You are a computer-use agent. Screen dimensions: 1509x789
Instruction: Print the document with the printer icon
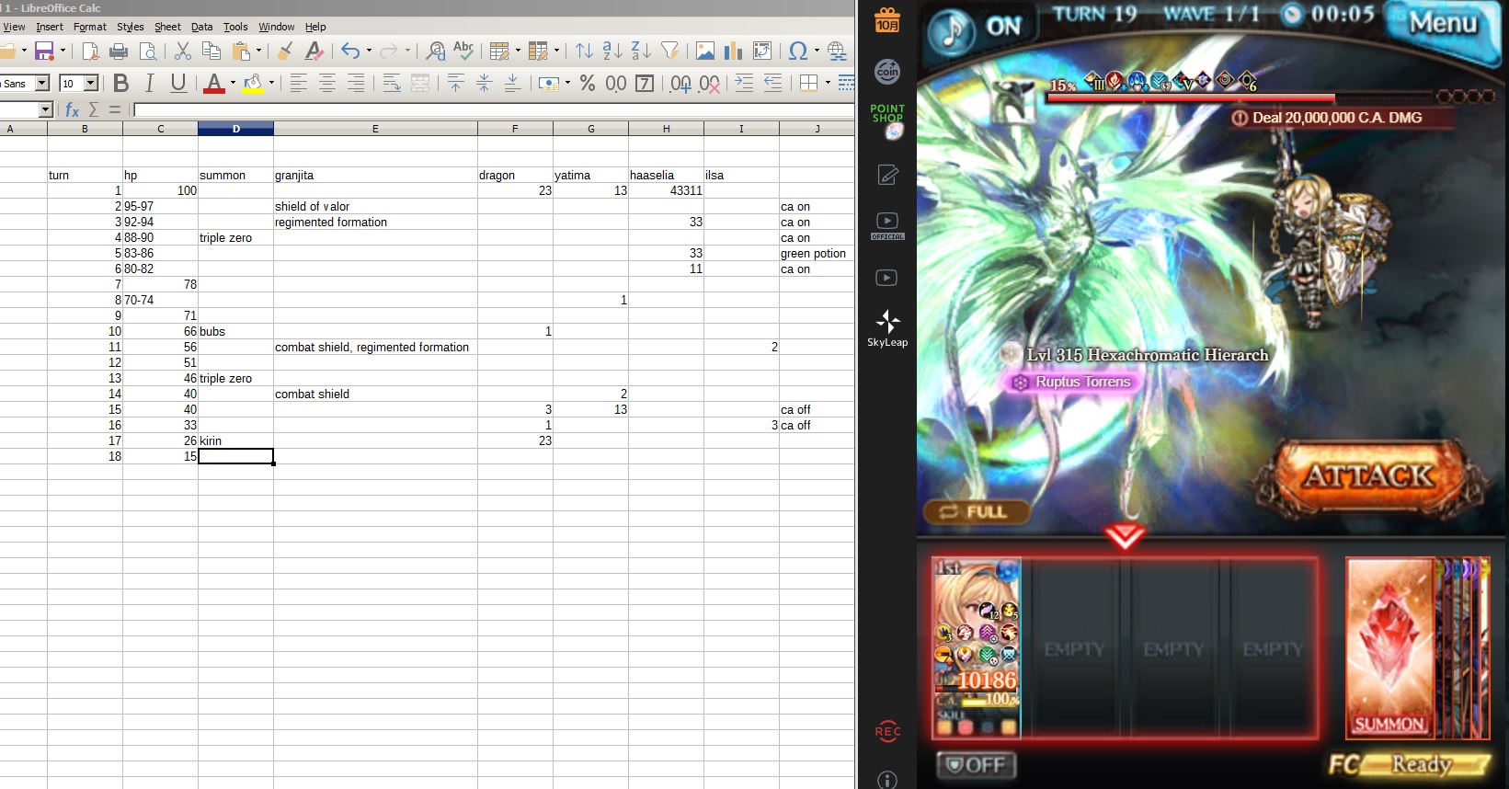click(119, 51)
